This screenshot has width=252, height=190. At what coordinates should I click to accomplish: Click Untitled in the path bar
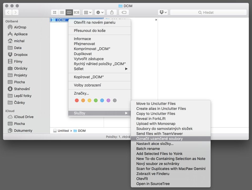61,131
